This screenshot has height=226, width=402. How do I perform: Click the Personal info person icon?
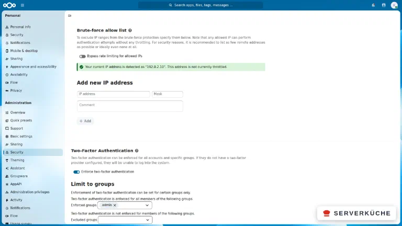tap(7, 27)
